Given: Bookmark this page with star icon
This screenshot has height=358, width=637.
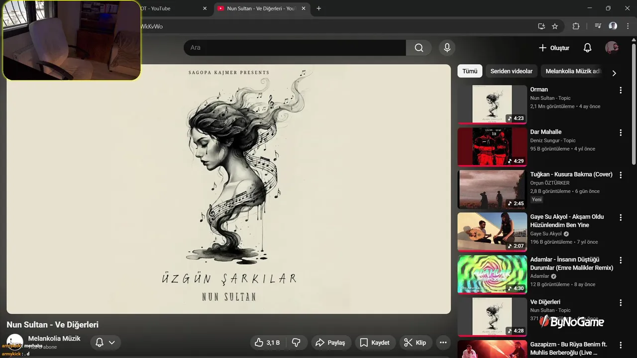Looking at the screenshot, I should pyautogui.click(x=555, y=26).
